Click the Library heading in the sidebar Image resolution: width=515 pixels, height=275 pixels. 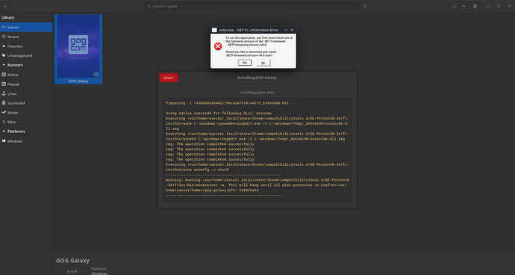coord(8,18)
